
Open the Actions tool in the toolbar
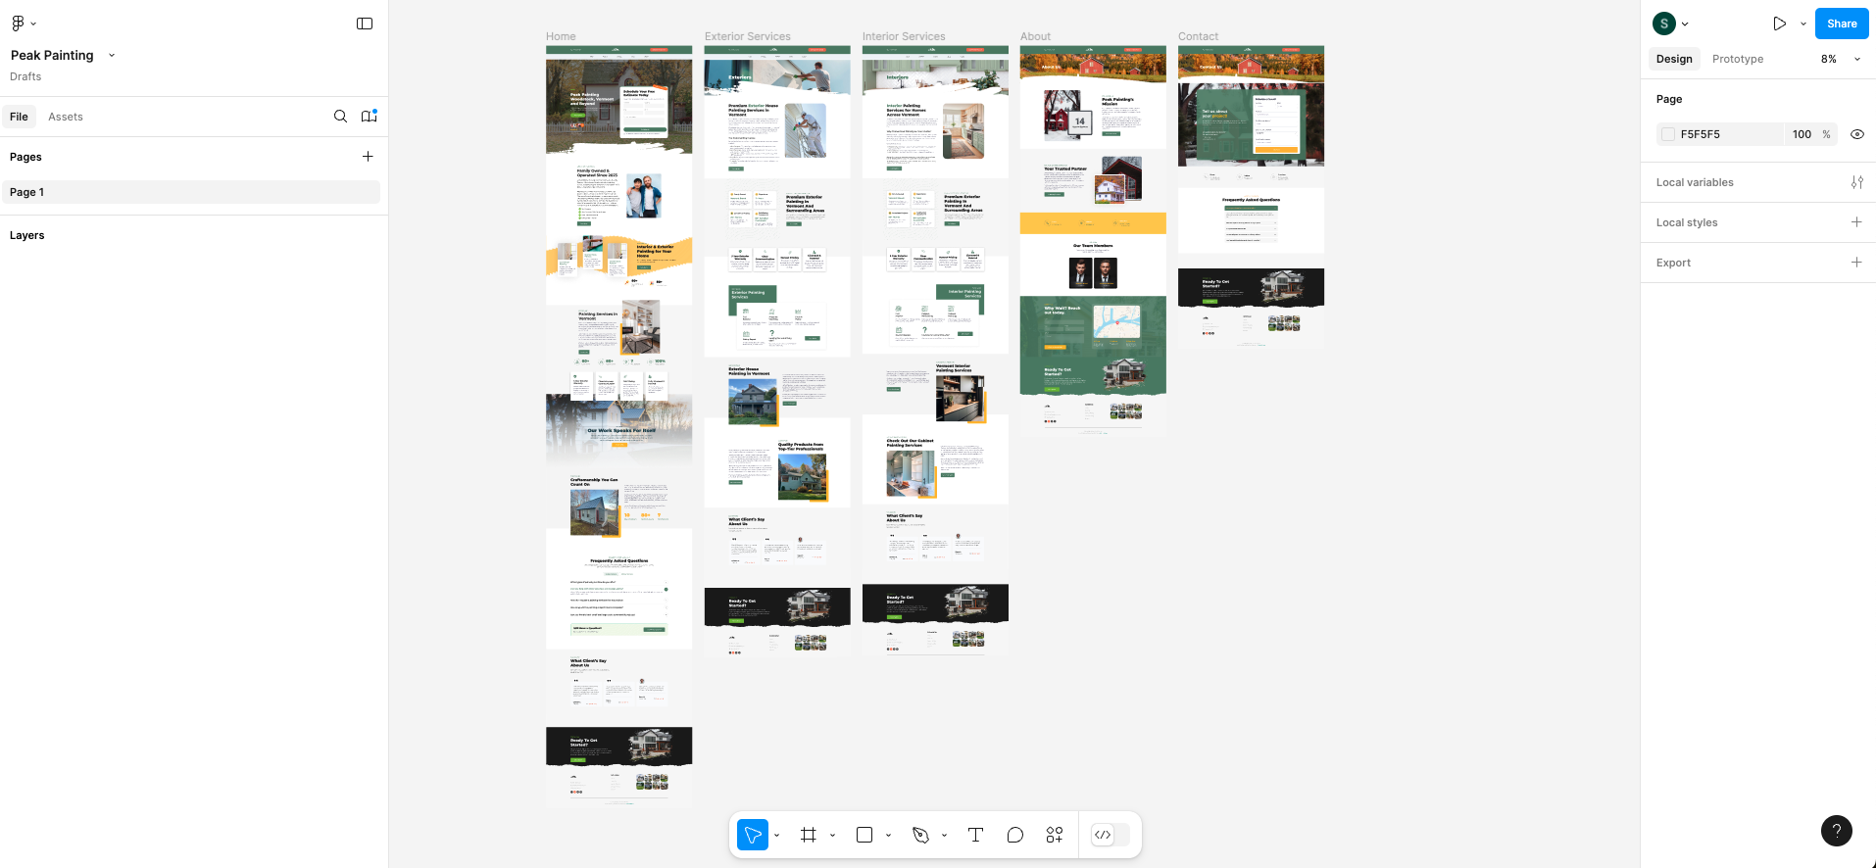1055,835
